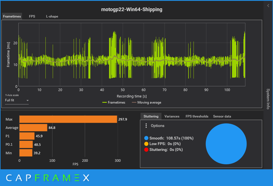Select the L-shape tab
Image resolution: width=273 pixels, height=186 pixels.
pyautogui.click(x=52, y=16)
